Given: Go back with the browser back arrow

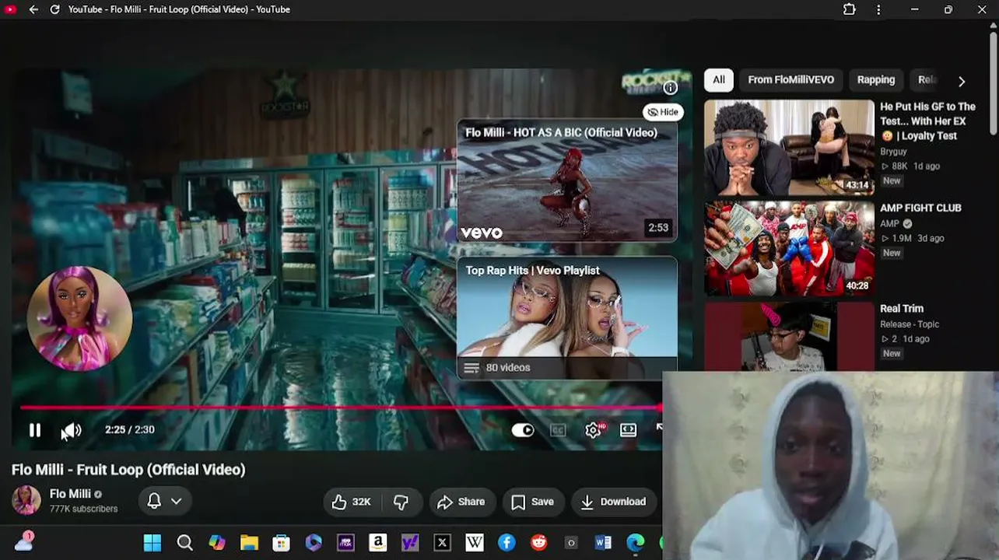Looking at the screenshot, I should [x=33, y=9].
